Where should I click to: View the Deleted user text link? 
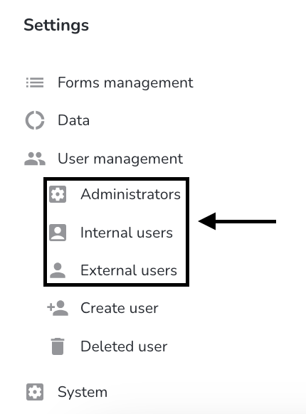tap(124, 346)
